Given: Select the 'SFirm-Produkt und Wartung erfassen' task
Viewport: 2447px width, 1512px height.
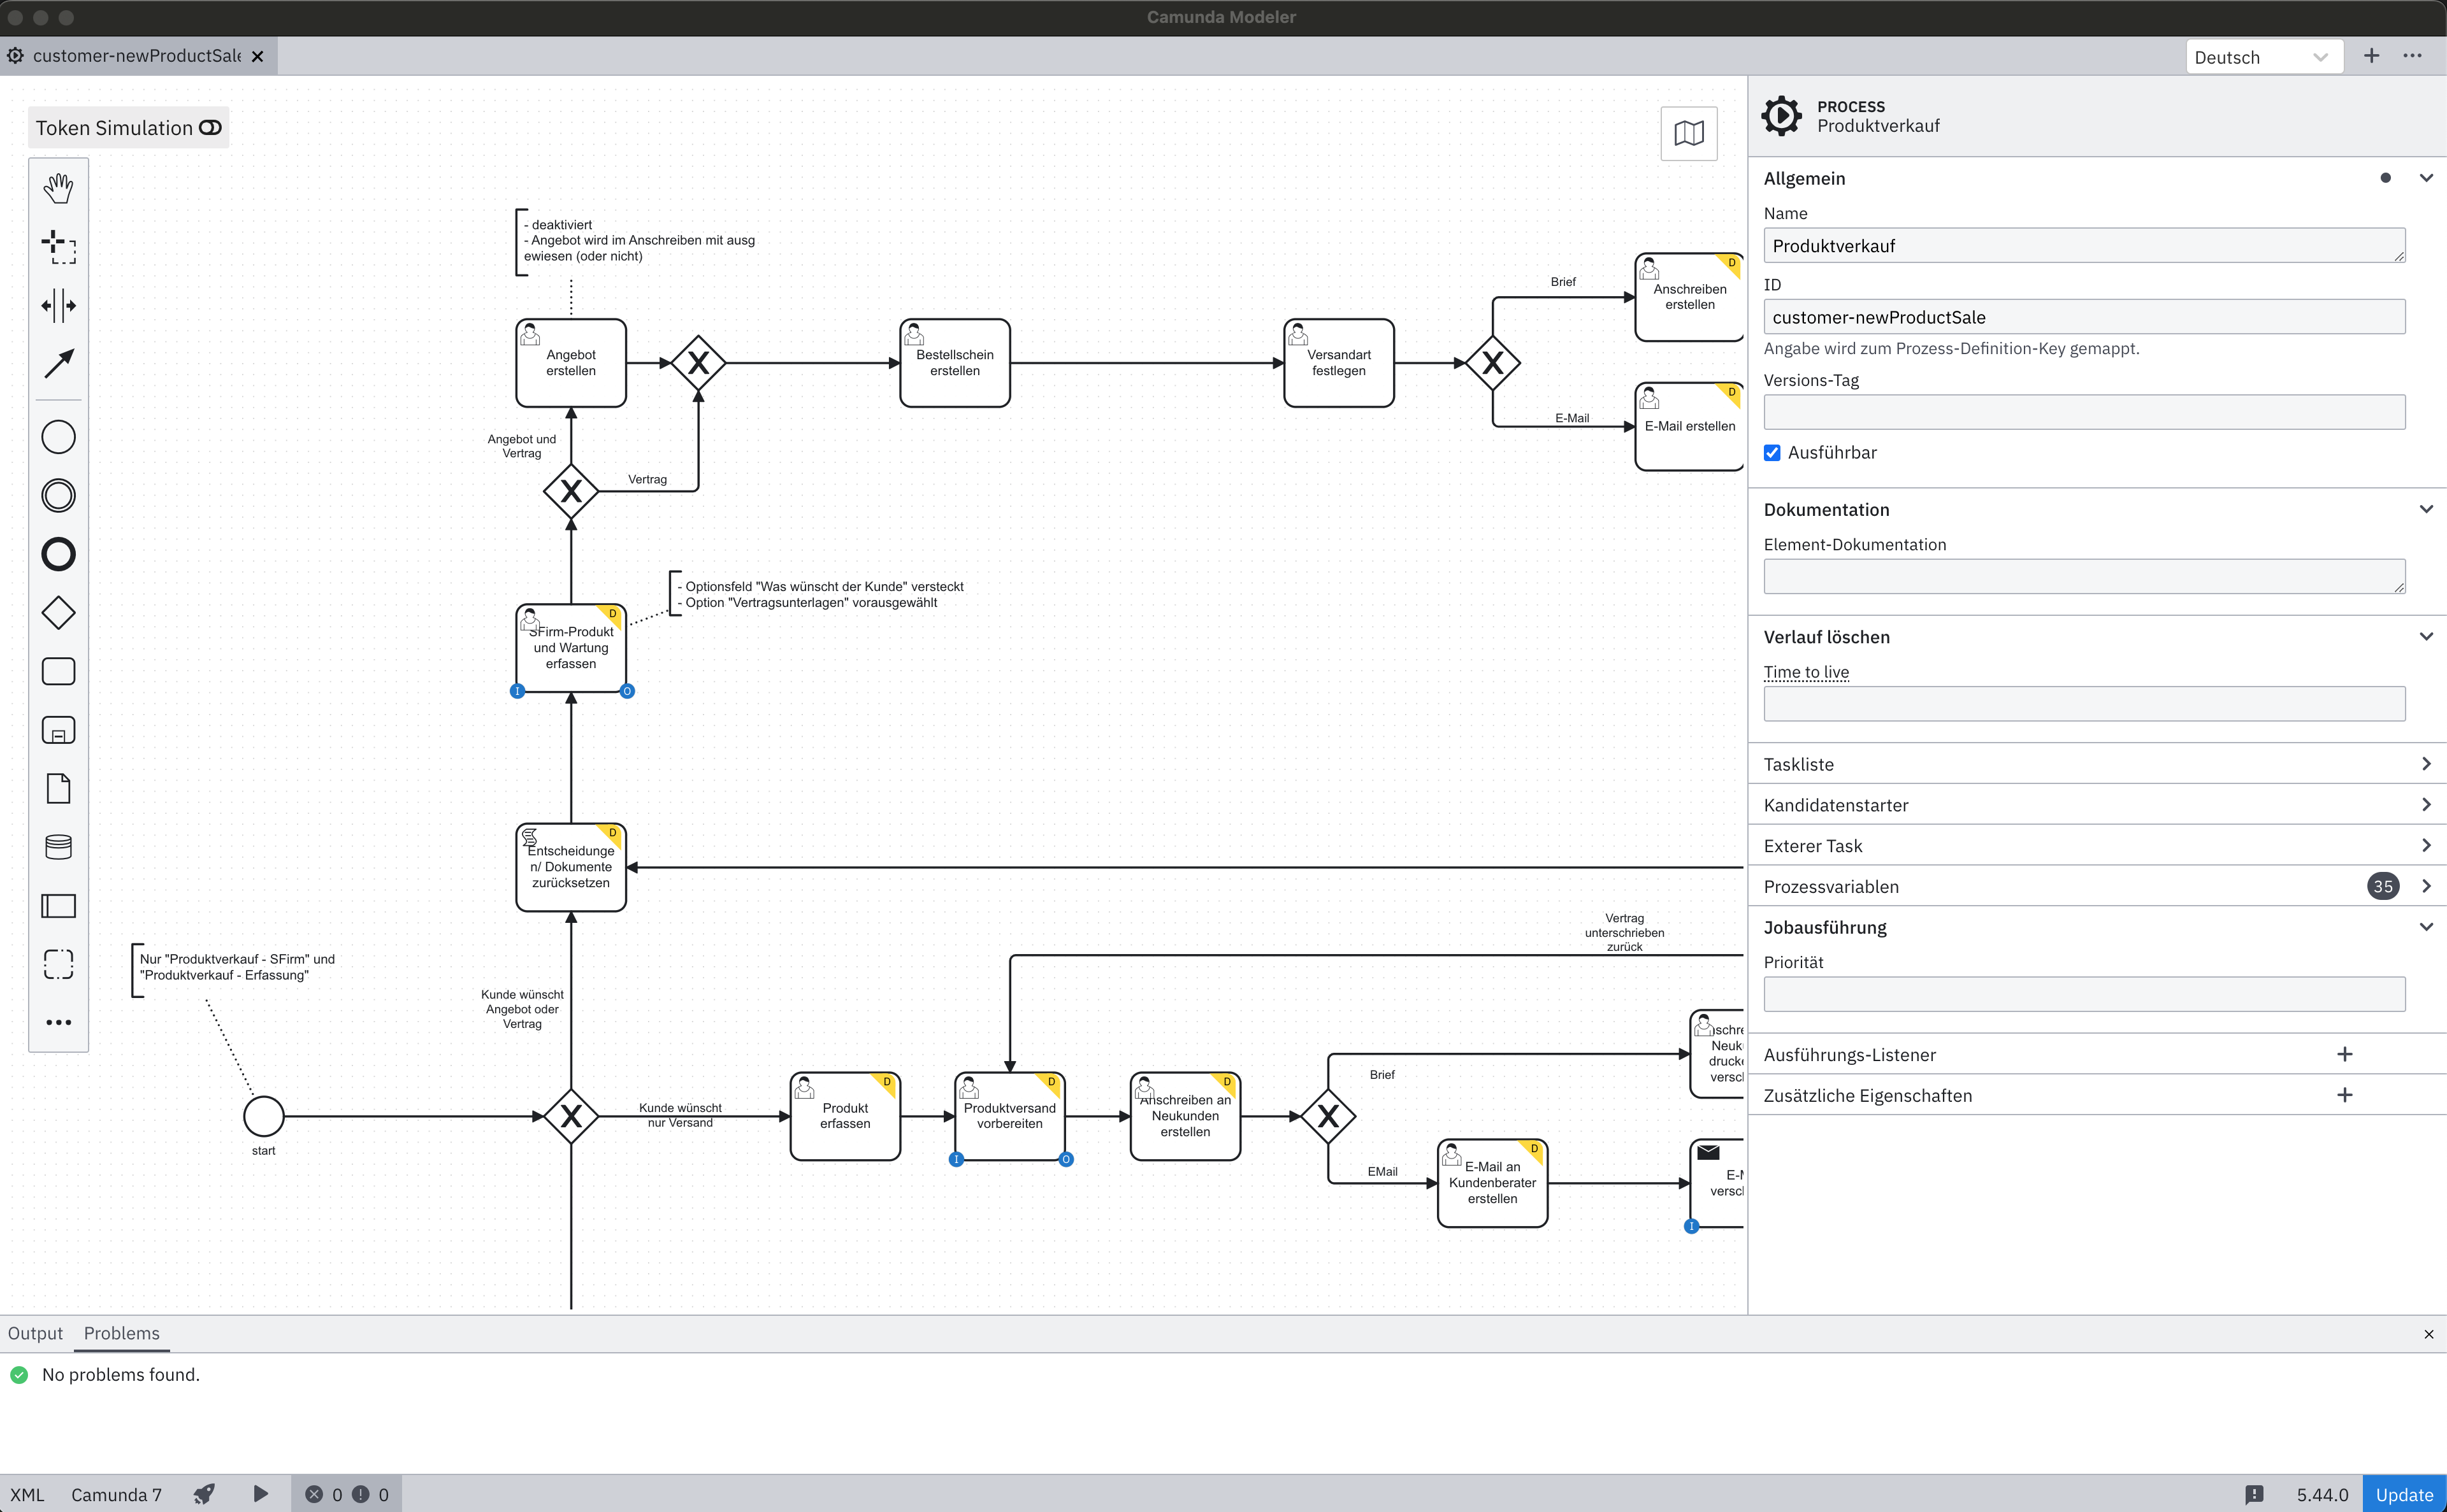Looking at the screenshot, I should tap(571, 647).
